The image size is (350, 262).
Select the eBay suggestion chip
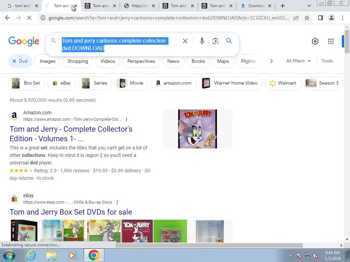pos(62,83)
